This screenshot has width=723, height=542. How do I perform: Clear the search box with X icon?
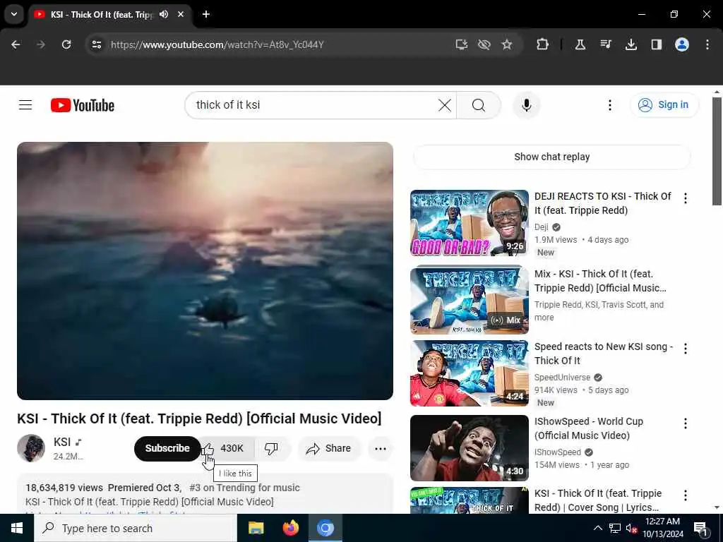click(x=445, y=105)
